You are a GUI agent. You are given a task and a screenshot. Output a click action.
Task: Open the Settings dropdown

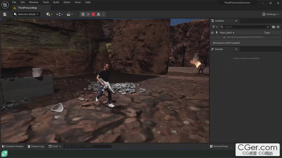point(270,14)
